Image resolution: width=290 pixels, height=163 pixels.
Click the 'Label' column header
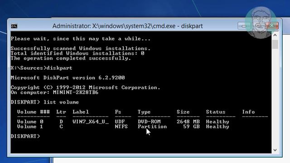click(81, 112)
